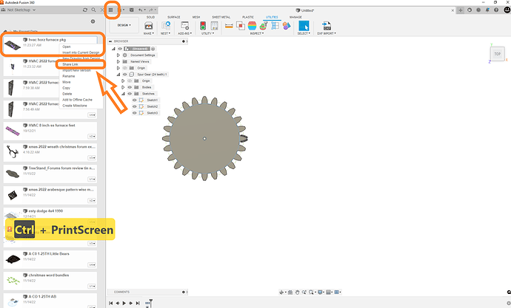The width and height of the screenshot is (511, 308).
Task: Click the timeline play button
Action: click(126, 304)
